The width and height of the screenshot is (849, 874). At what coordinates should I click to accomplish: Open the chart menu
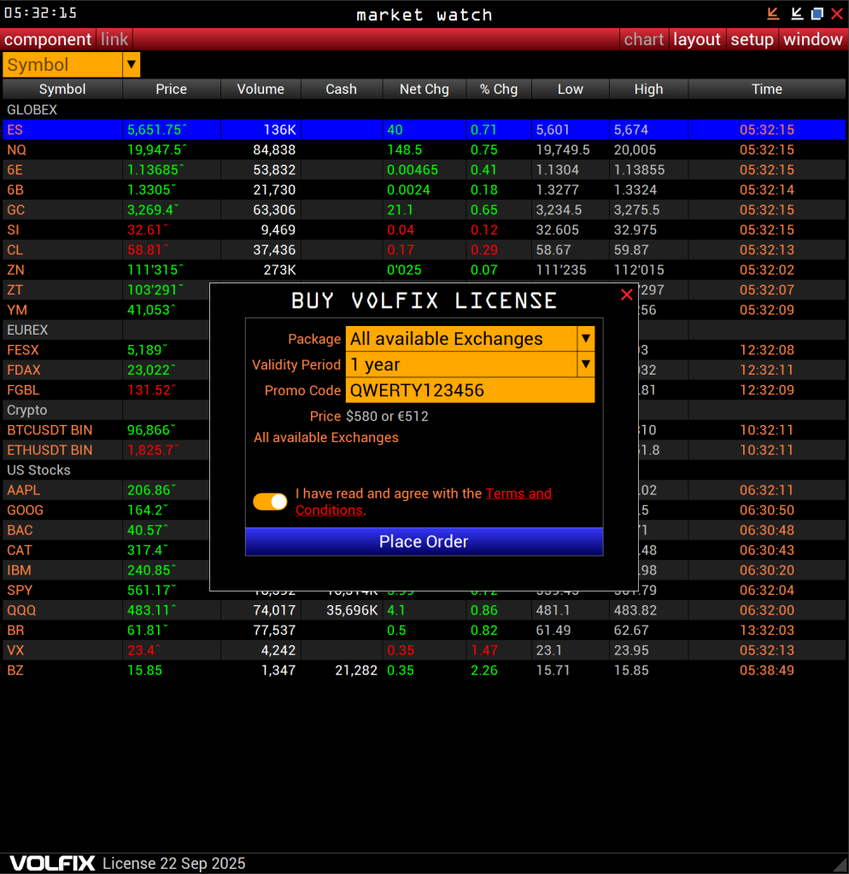[644, 39]
